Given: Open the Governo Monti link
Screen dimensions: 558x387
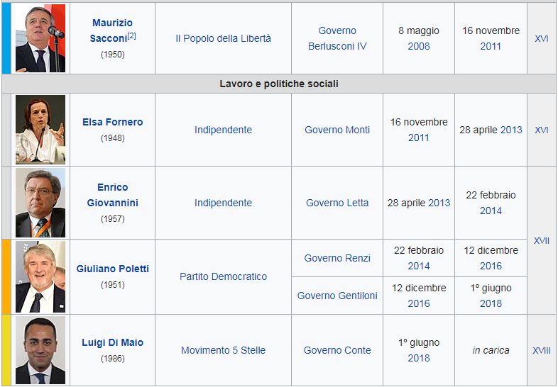Looking at the screenshot, I should pyautogui.click(x=337, y=130).
